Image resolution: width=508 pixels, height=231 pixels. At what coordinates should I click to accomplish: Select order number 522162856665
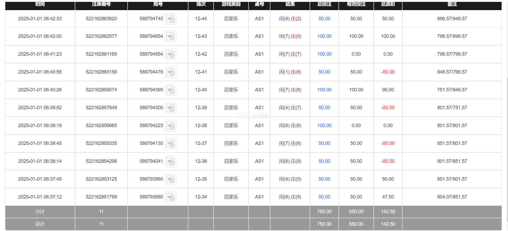pyautogui.click(x=101, y=125)
